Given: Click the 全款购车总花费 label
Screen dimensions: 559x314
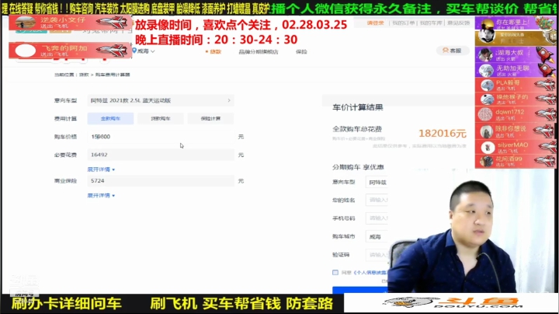Looking at the screenshot, I should pyautogui.click(x=357, y=129).
